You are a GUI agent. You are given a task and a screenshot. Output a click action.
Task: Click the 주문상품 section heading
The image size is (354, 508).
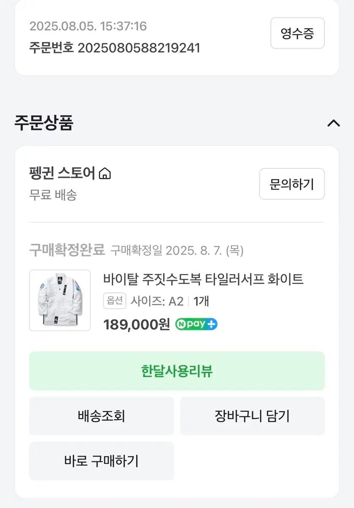coord(44,123)
